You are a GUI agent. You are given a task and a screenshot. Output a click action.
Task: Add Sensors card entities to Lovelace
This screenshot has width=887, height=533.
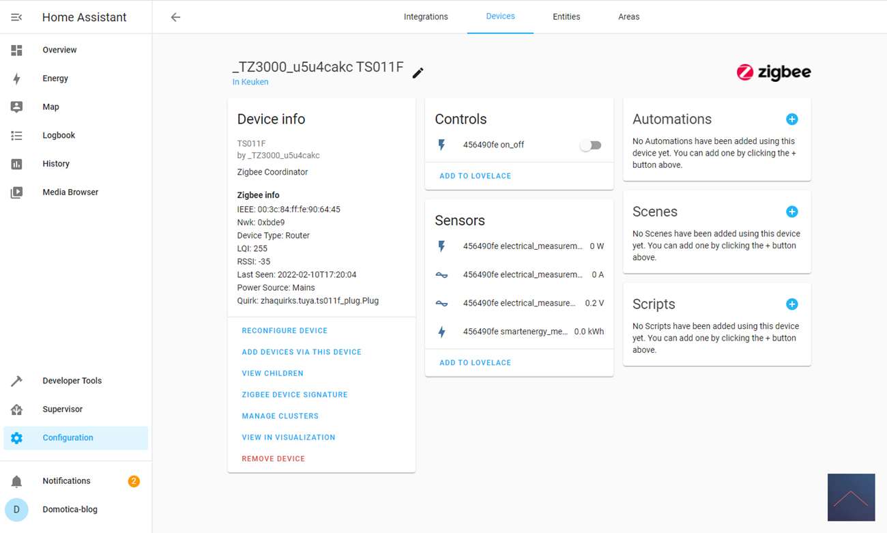[x=475, y=363]
